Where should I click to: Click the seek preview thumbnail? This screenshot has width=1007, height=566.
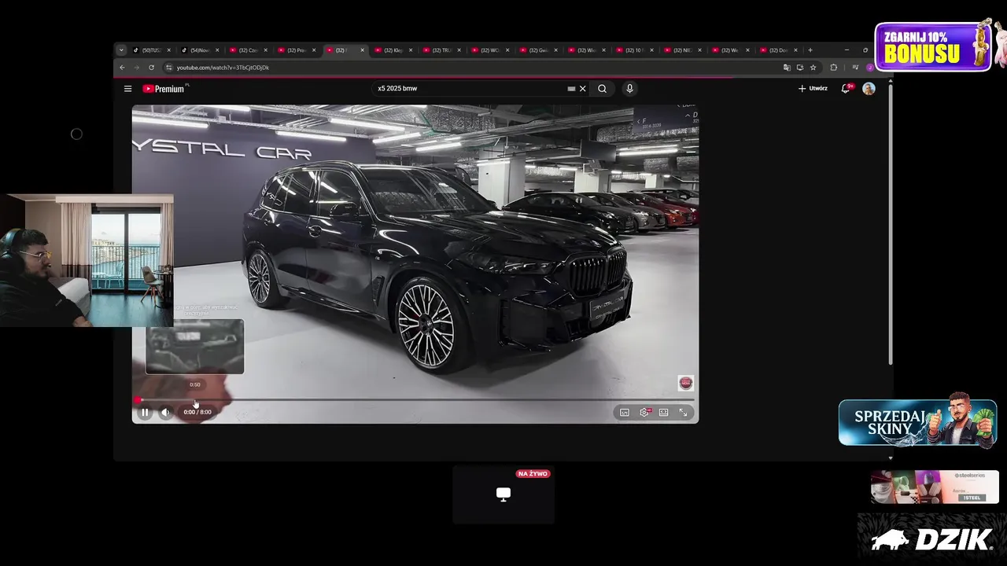(x=194, y=347)
